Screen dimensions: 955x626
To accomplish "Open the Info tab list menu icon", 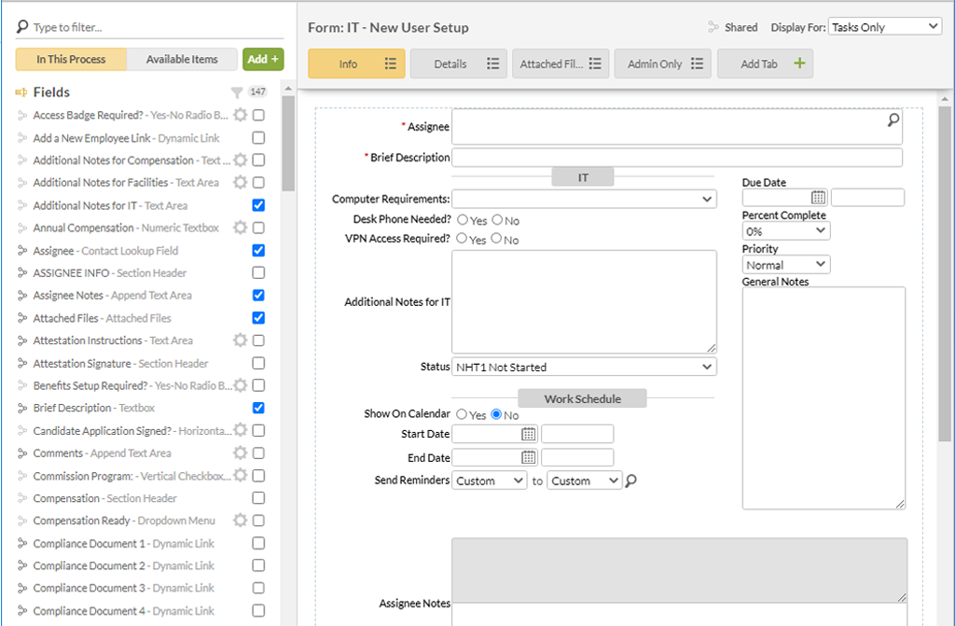I will pos(391,63).
